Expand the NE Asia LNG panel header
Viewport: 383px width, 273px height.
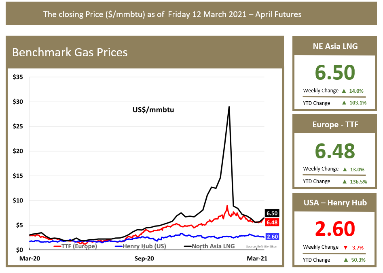click(334, 46)
